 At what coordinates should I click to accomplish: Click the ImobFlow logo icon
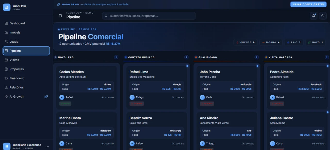(x=7, y=7)
